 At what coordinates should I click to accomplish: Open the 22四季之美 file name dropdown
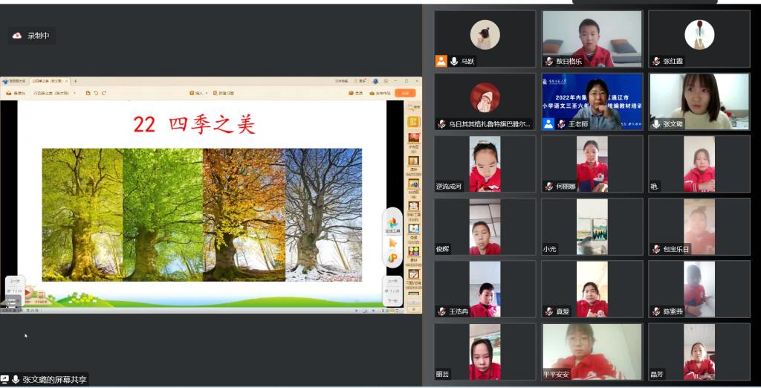click(x=74, y=93)
